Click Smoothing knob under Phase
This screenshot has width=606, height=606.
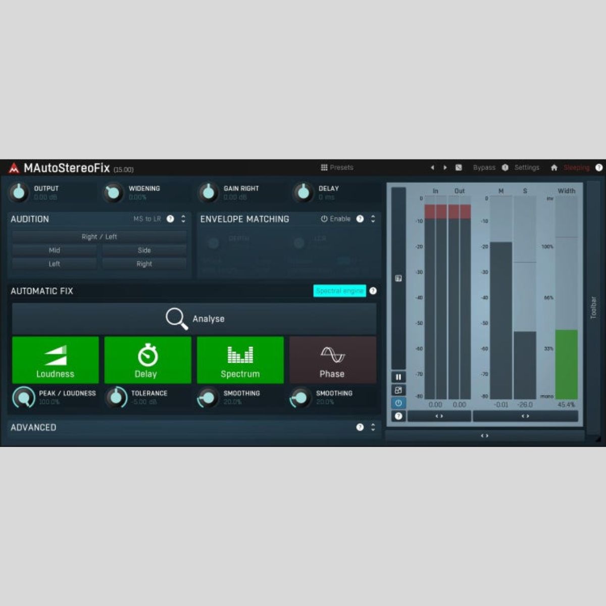coord(300,397)
